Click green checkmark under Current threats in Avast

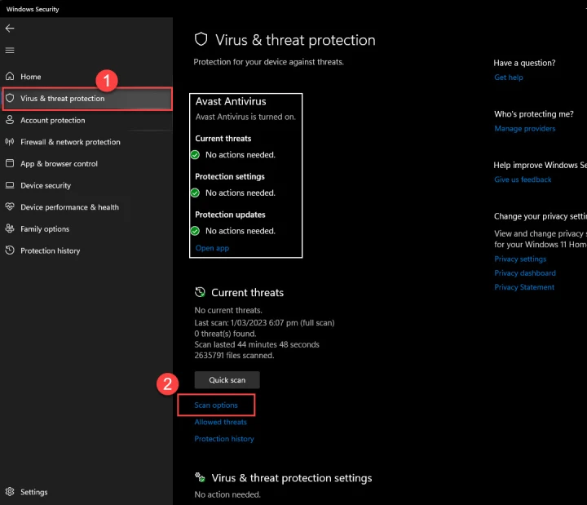pyautogui.click(x=195, y=155)
